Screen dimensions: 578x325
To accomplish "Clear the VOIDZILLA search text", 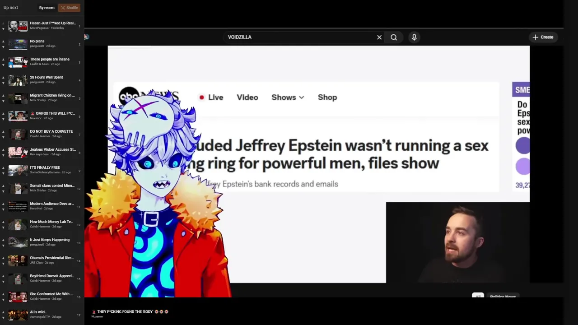I will coord(379,37).
